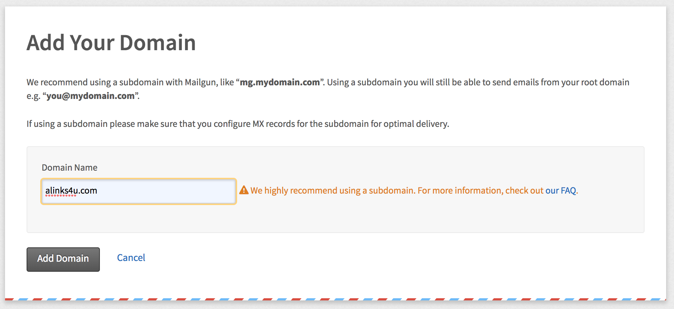Focus the Domain Name input field
Viewport: 674px width, 309px height.
(138, 191)
